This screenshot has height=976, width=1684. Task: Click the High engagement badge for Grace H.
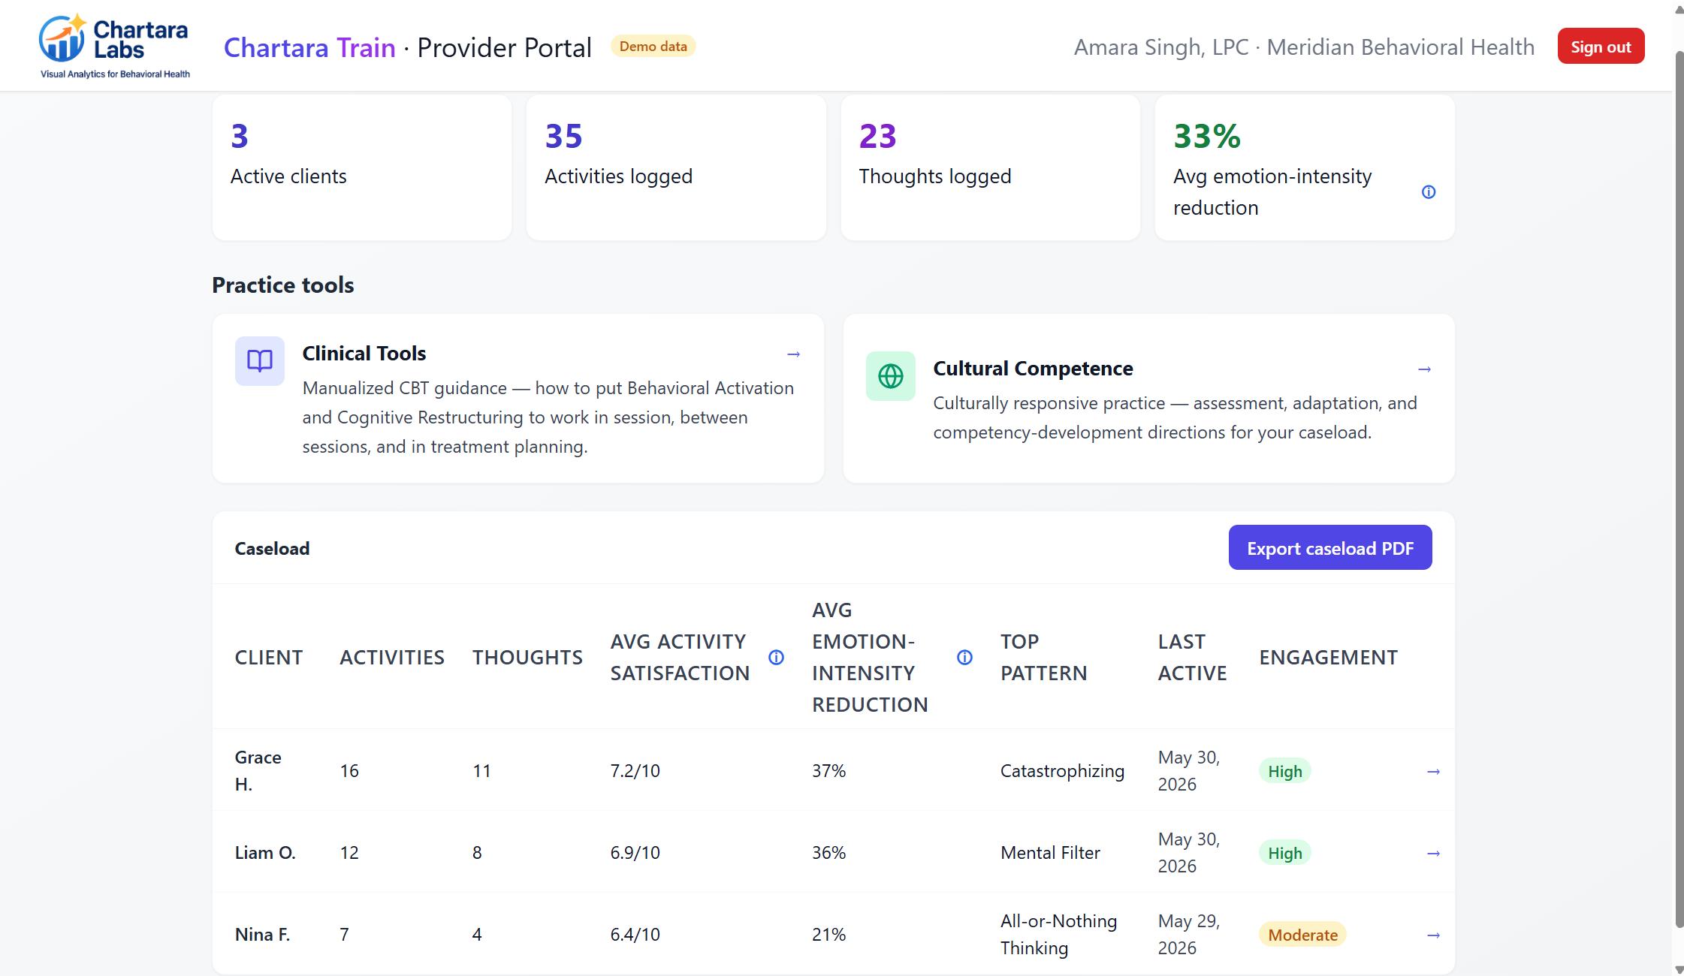click(1284, 771)
